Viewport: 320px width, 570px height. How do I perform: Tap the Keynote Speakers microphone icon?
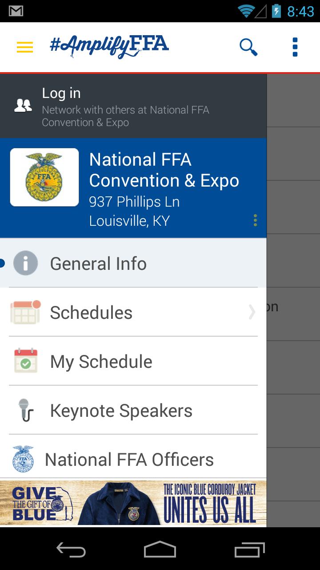pyautogui.click(x=25, y=410)
